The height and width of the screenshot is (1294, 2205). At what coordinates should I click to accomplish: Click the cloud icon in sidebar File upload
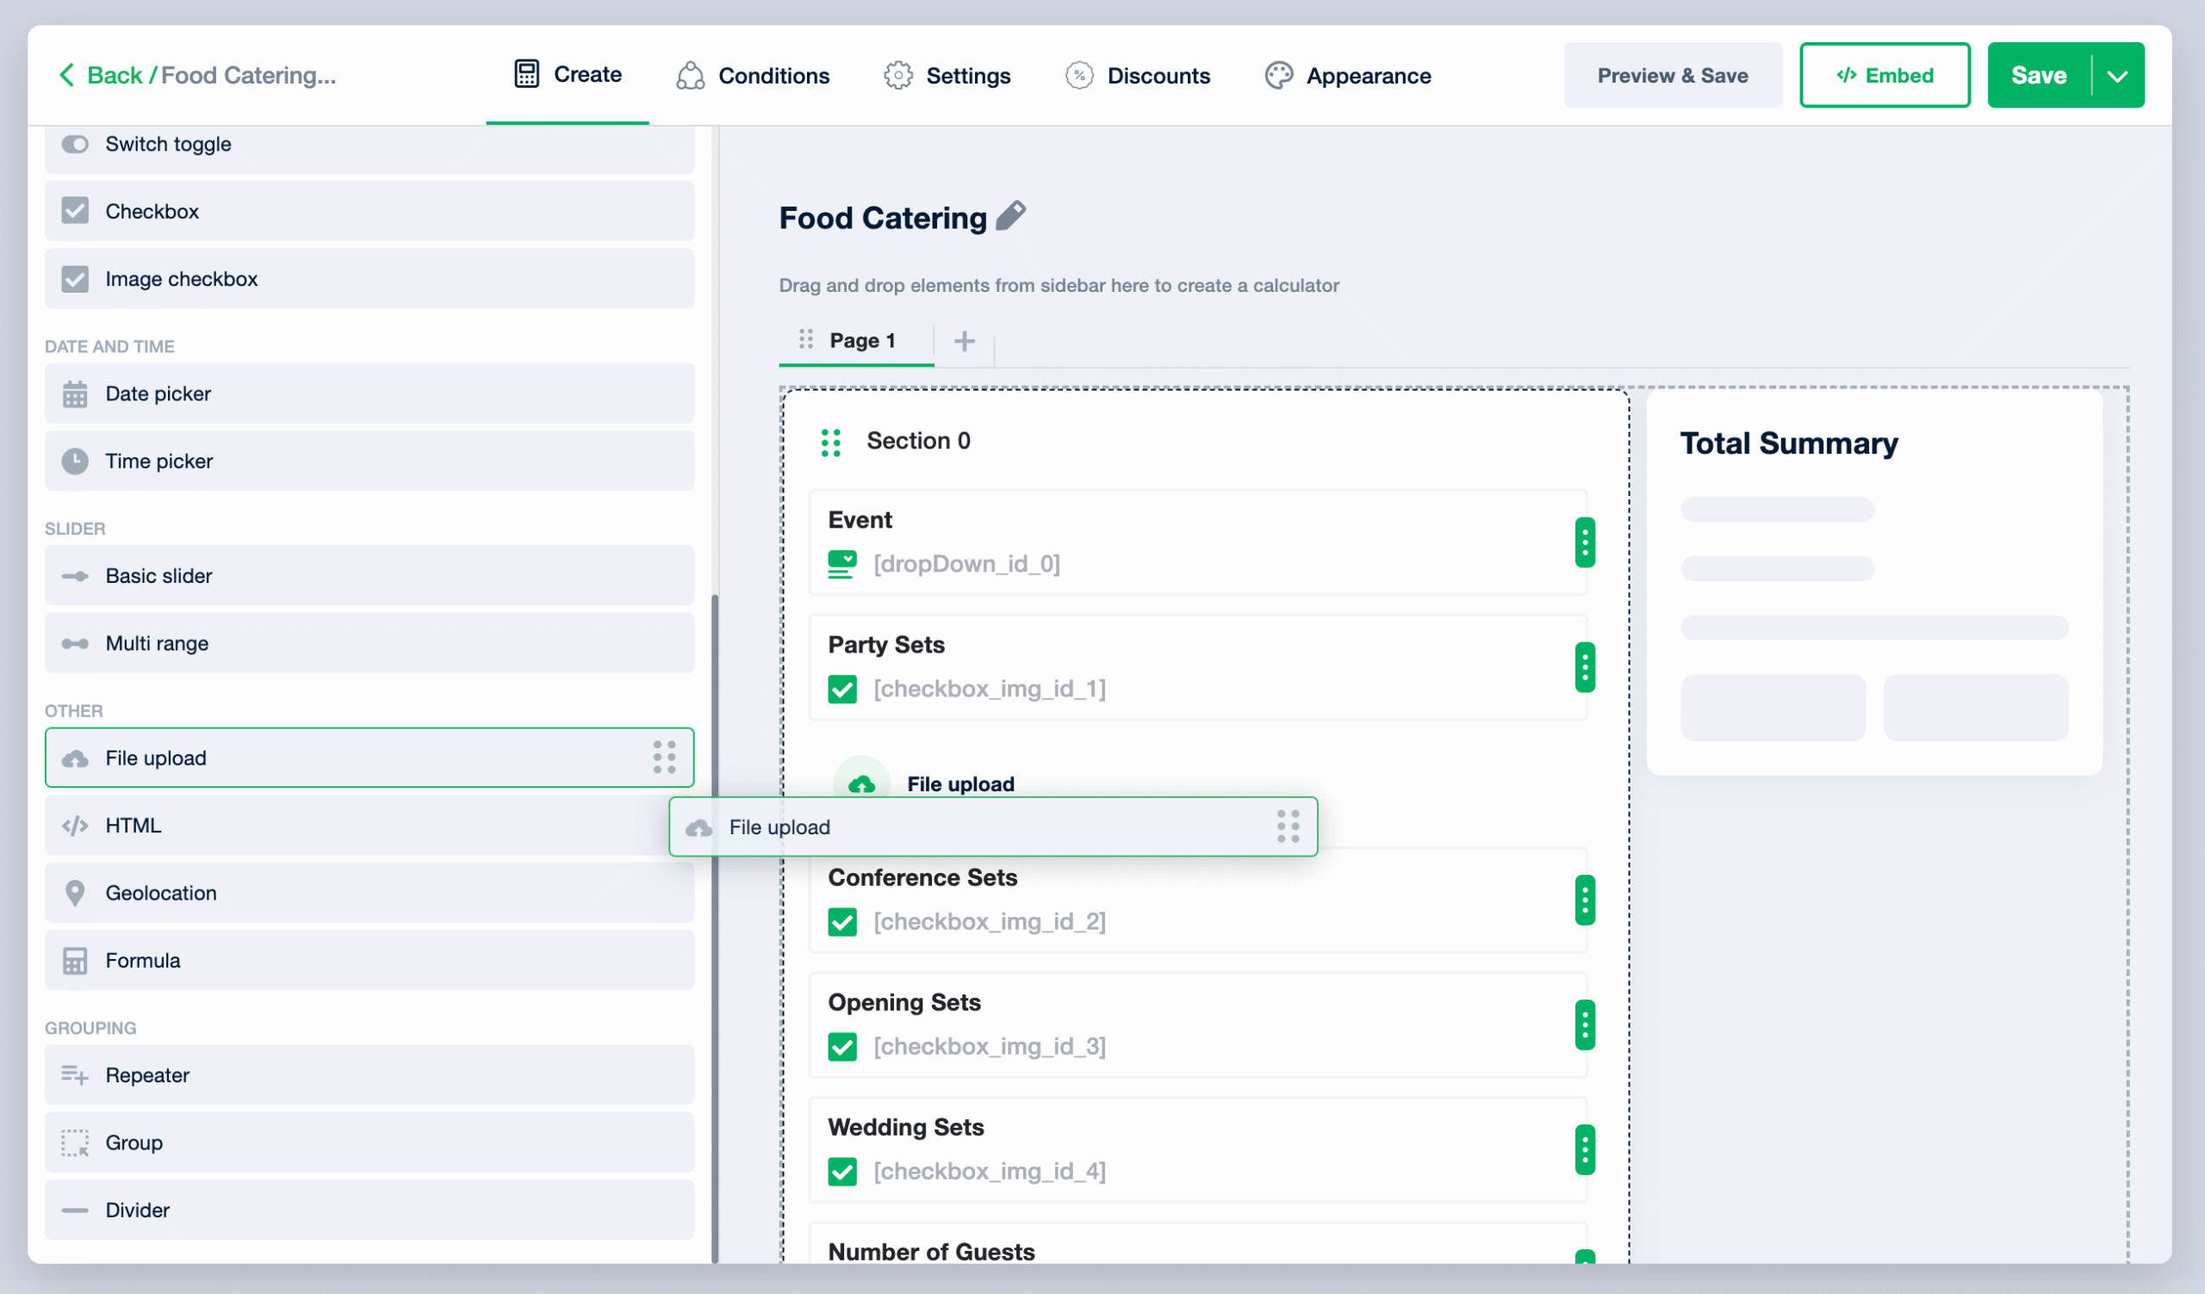point(75,758)
